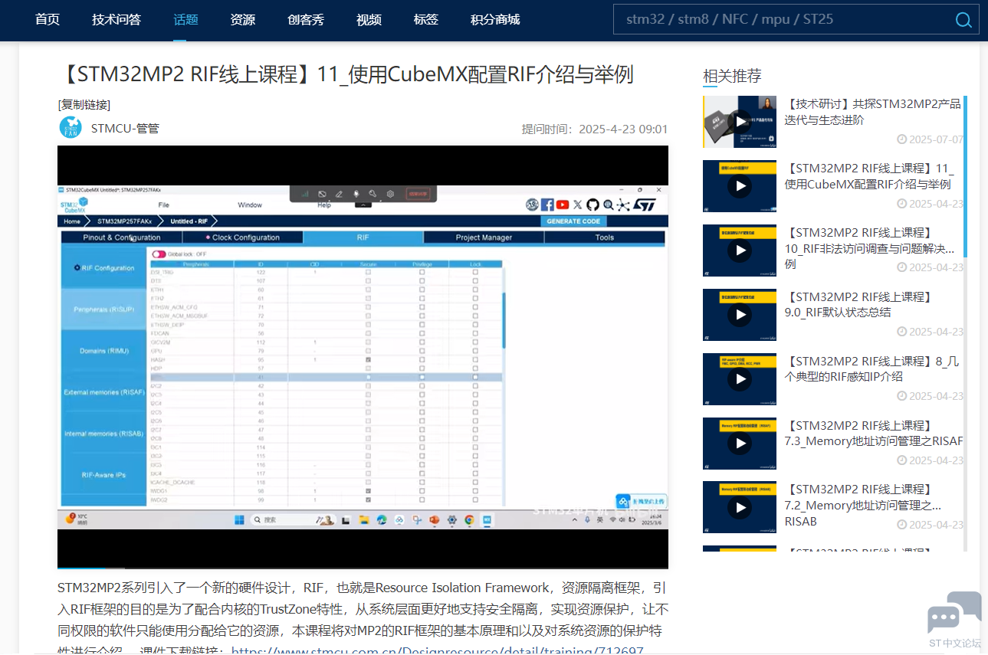The image size is (988, 655).
Task: Click the GitHub icon in the video's CubeMX window
Action: pos(592,205)
